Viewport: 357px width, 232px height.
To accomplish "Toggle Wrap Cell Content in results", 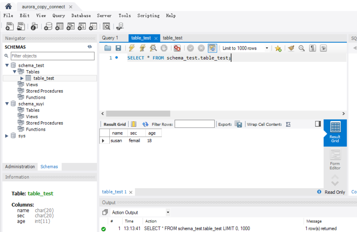I will [x=288, y=124].
